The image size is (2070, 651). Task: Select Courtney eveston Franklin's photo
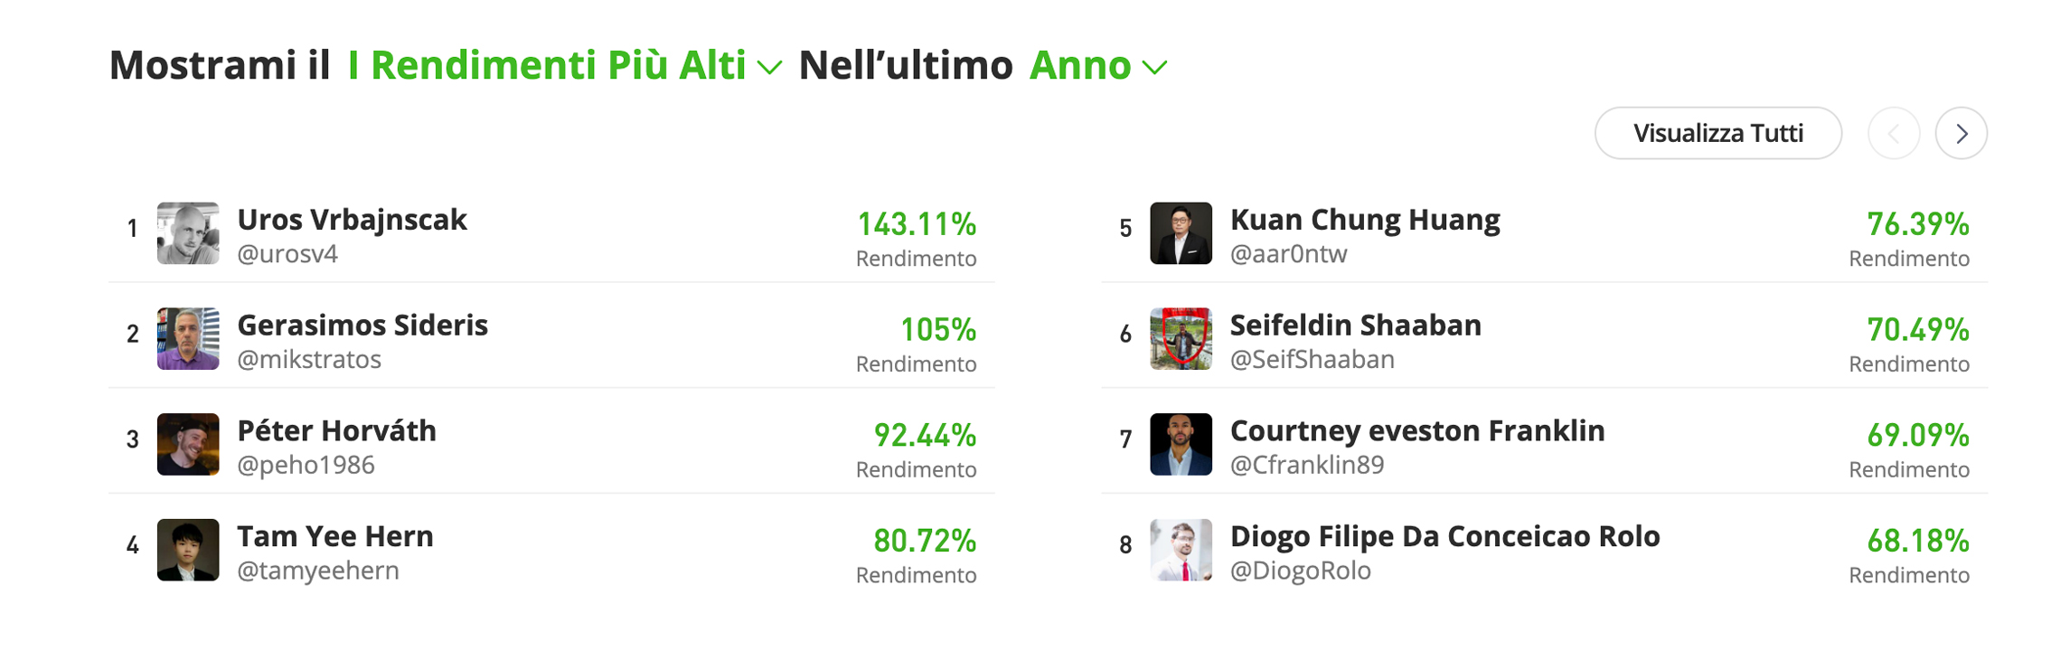pos(1181,445)
